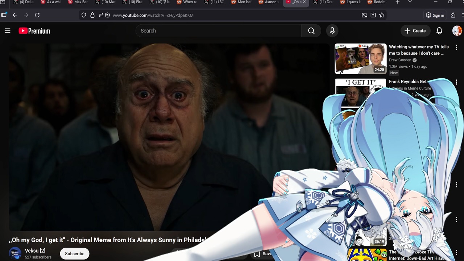
Task: Click the Create button
Action: coord(415,31)
